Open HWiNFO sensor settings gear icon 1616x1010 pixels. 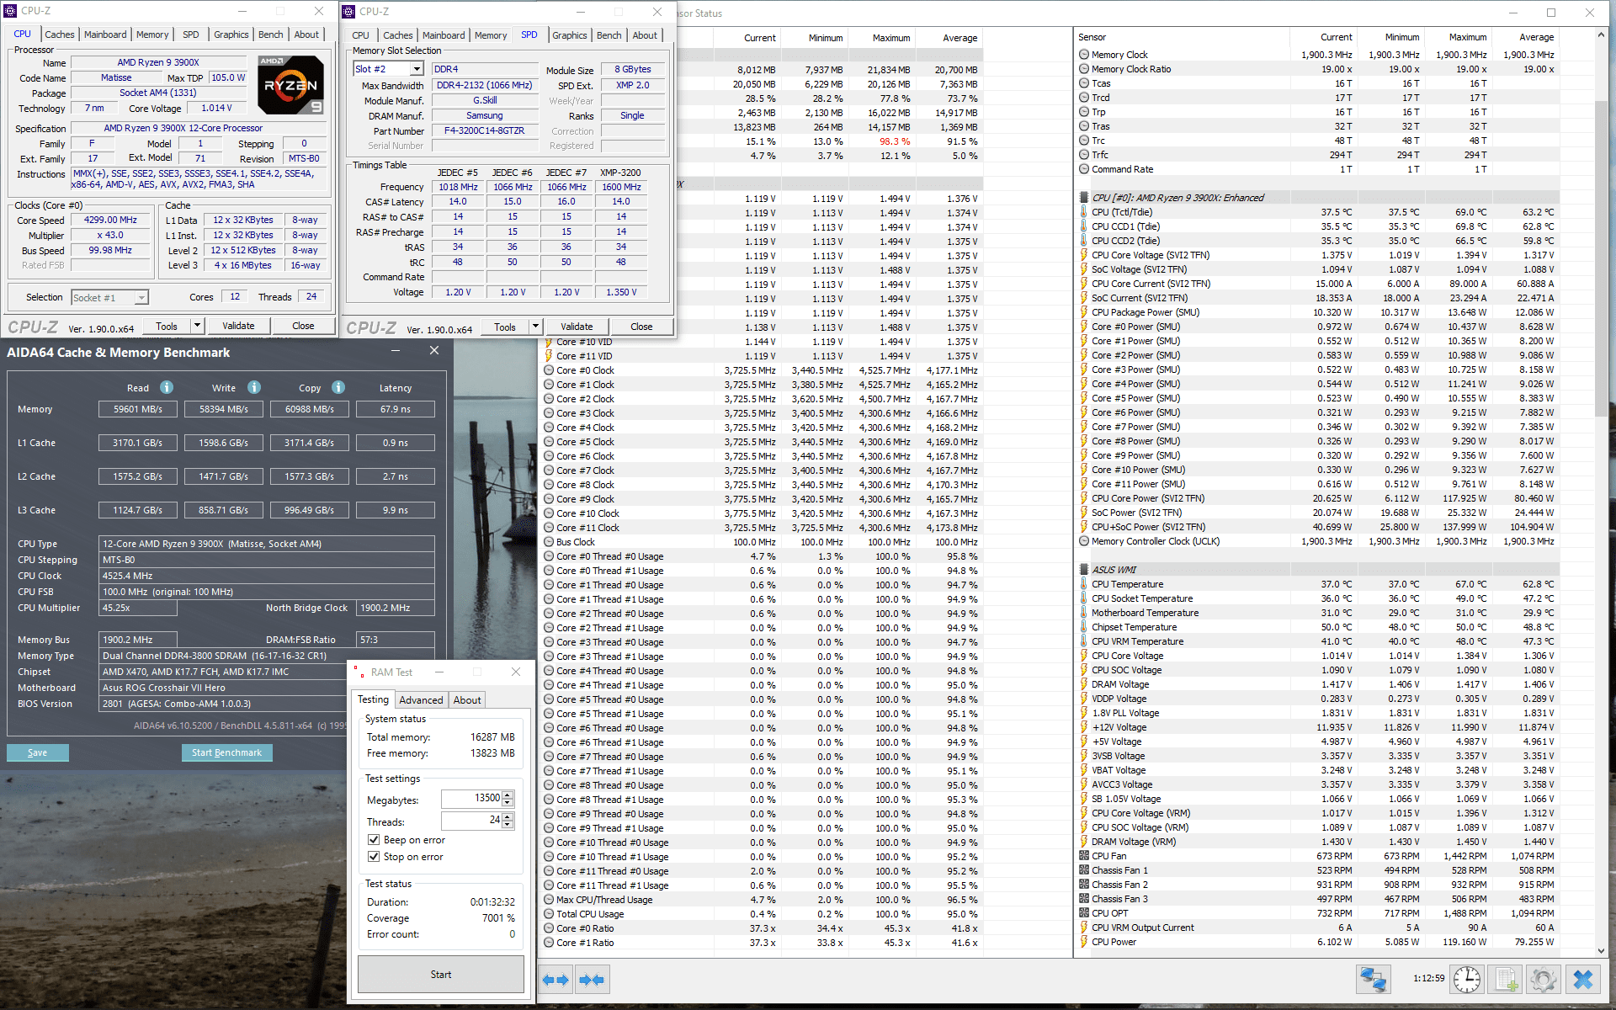(1544, 980)
